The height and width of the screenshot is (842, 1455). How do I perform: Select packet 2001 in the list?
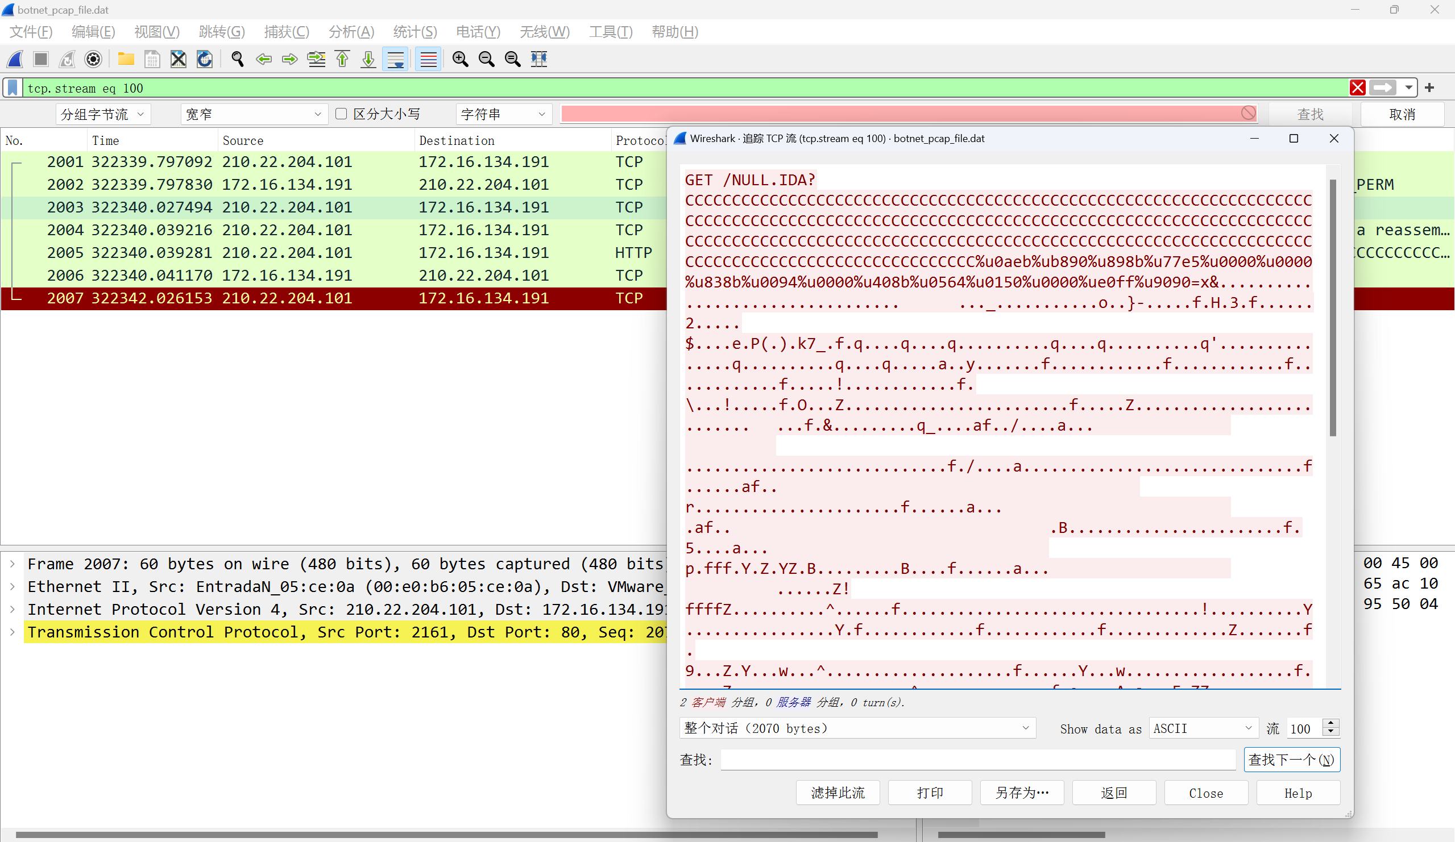334,161
